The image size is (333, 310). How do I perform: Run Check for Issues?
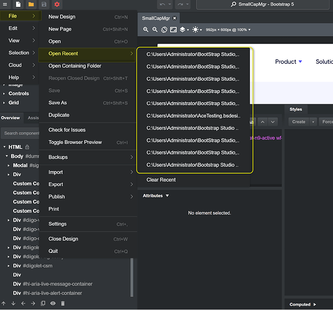(88, 130)
